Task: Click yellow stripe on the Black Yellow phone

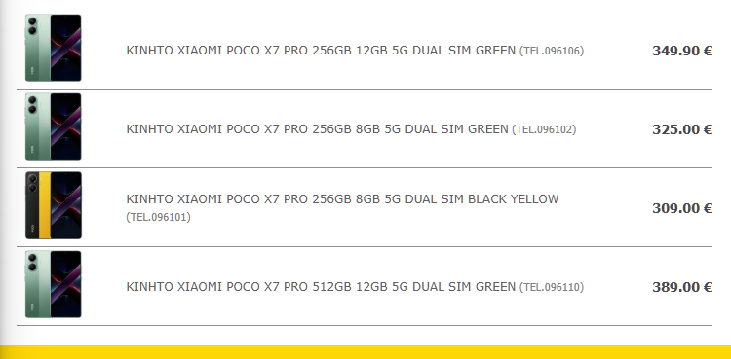Action: point(45,205)
